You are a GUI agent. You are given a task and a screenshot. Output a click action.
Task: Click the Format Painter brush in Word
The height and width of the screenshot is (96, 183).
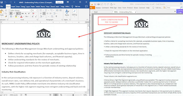(6, 17)
